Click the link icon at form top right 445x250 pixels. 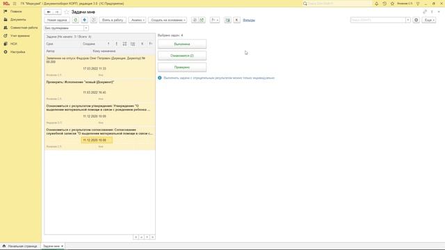pyautogui.click(x=425, y=12)
